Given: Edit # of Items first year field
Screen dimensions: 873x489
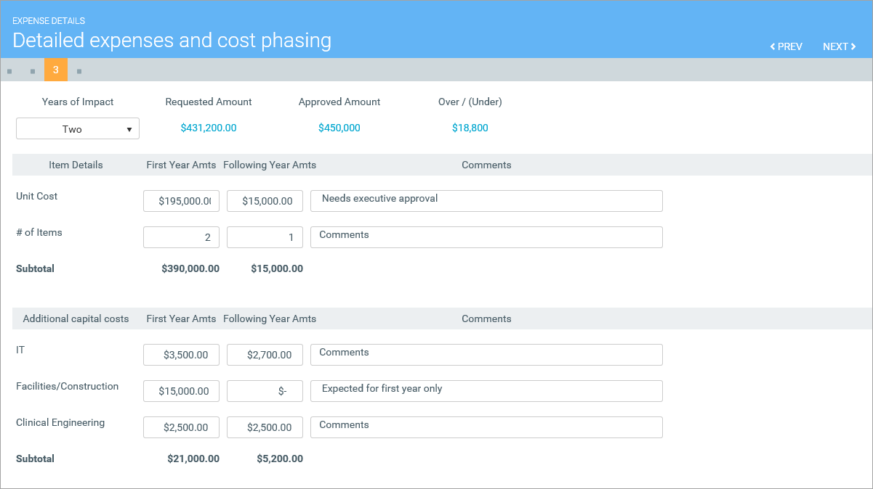Looking at the screenshot, I should click(x=181, y=237).
